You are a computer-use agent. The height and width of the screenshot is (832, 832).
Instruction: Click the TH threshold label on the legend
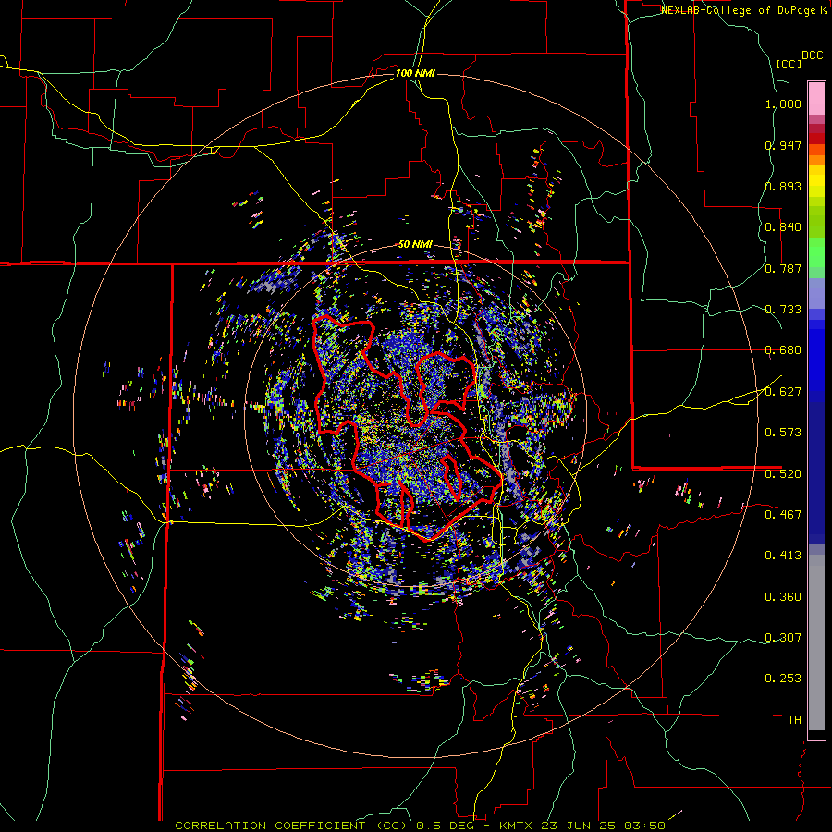794,720
